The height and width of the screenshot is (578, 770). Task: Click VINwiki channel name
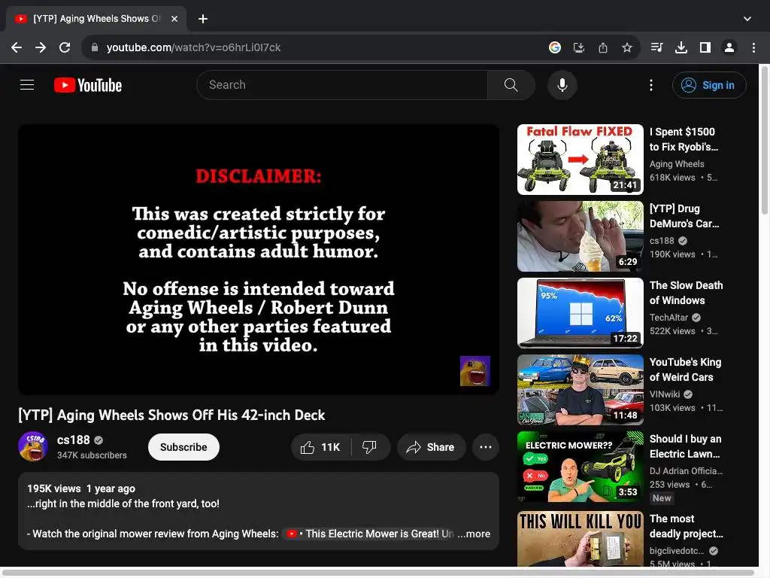click(x=665, y=394)
